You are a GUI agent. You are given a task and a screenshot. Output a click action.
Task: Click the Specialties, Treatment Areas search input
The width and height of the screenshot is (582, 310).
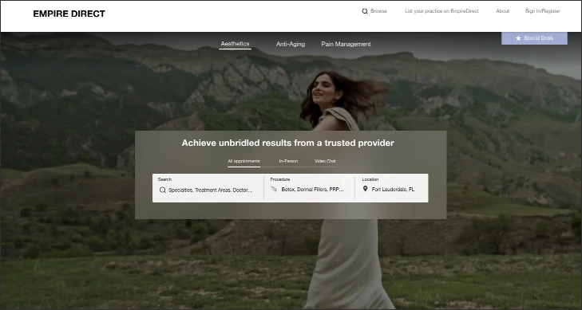[x=208, y=188]
